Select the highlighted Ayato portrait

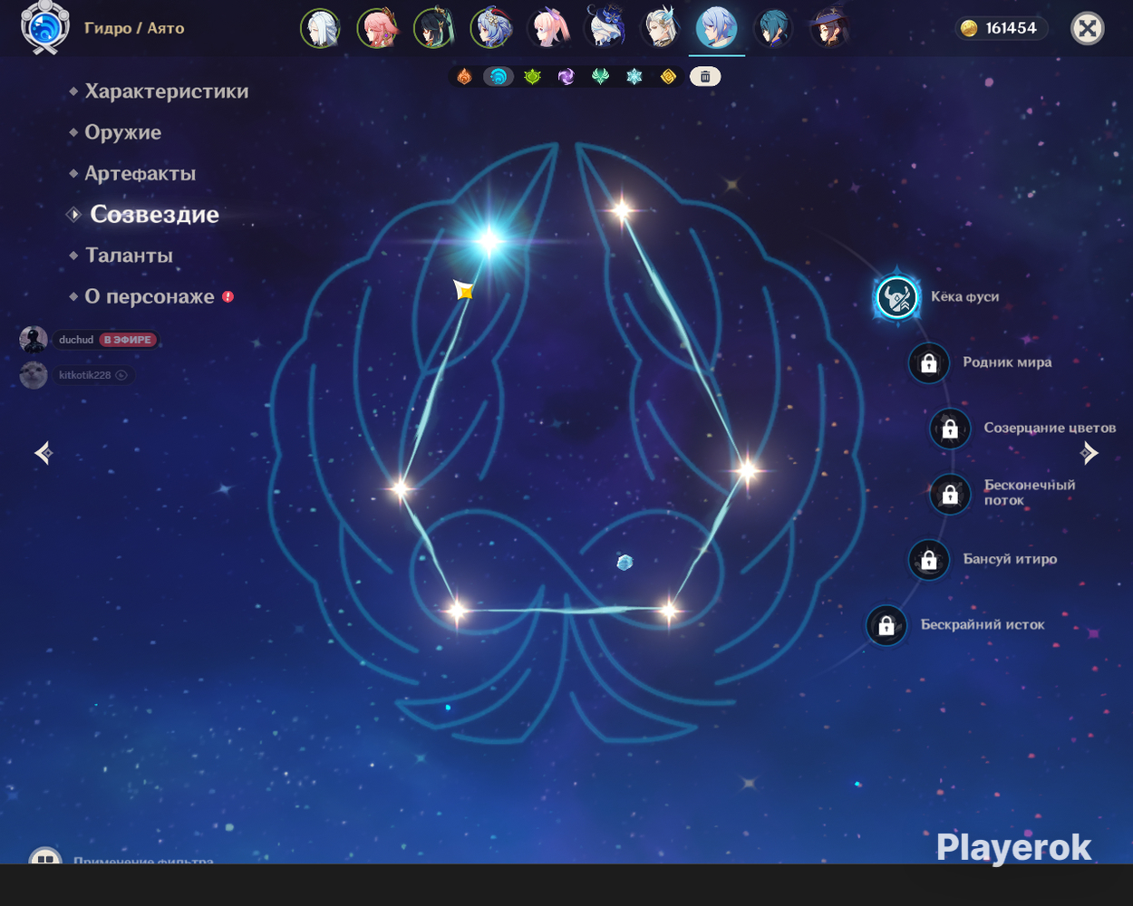717,27
